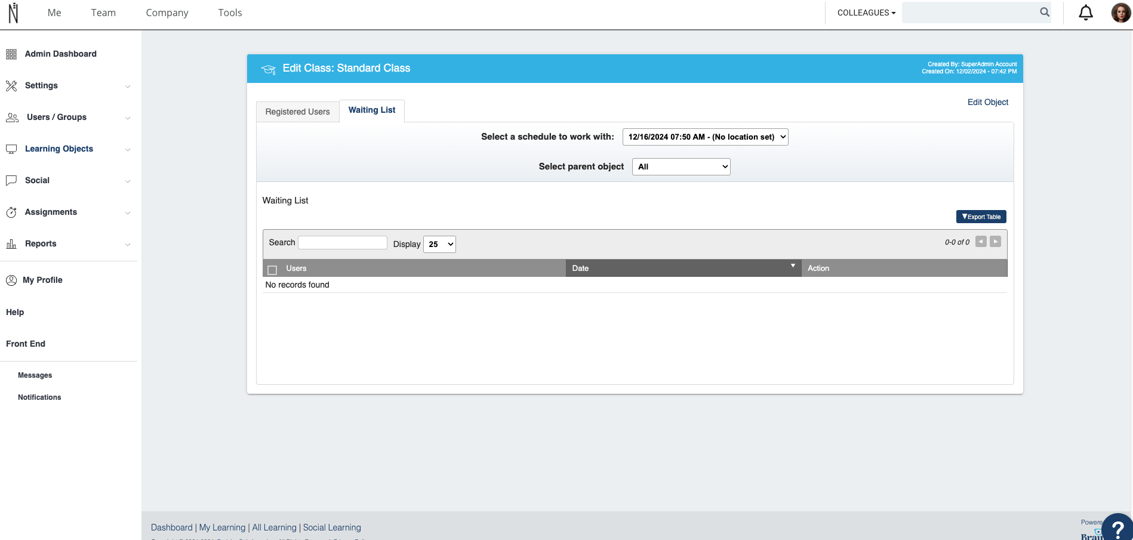
Task: Open the notifications bell
Action: [x=1086, y=13]
